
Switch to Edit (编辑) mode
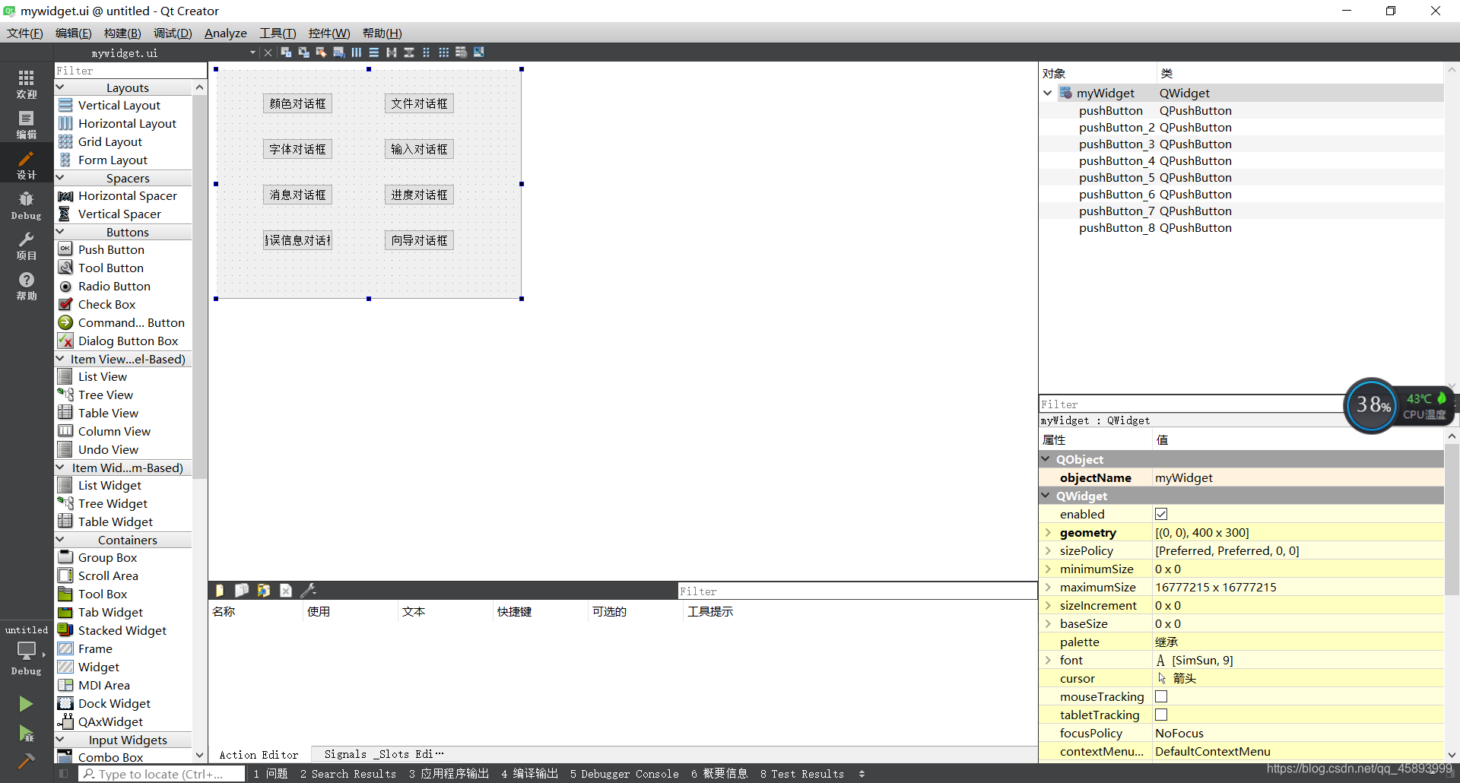point(26,124)
